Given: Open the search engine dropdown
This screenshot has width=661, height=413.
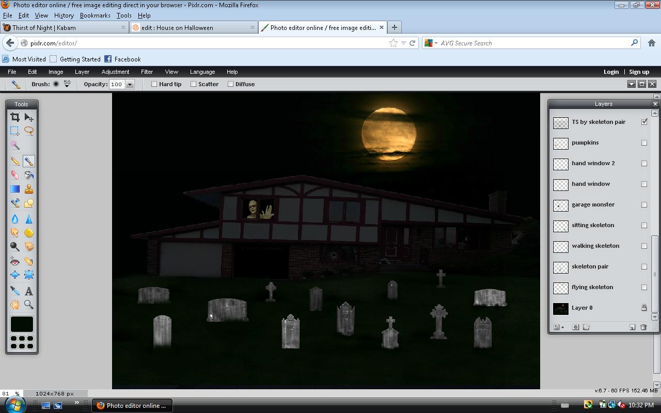Looking at the screenshot, I should 430,43.
